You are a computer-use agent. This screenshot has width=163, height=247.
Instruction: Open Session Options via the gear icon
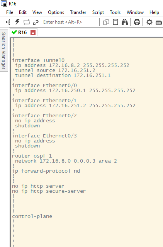click(149, 22)
